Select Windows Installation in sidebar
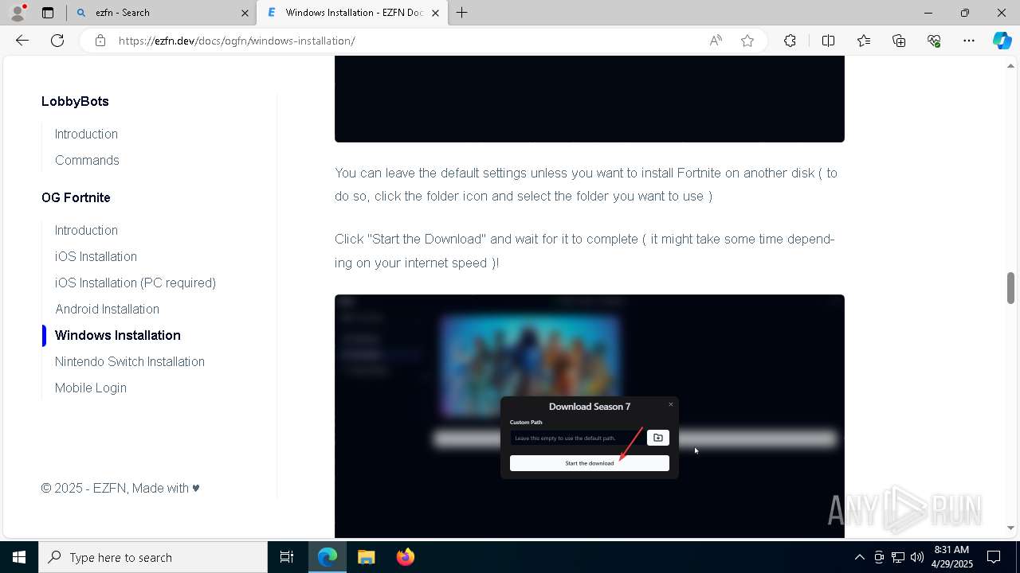The width and height of the screenshot is (1020, 573). click(x=118, y=335)
